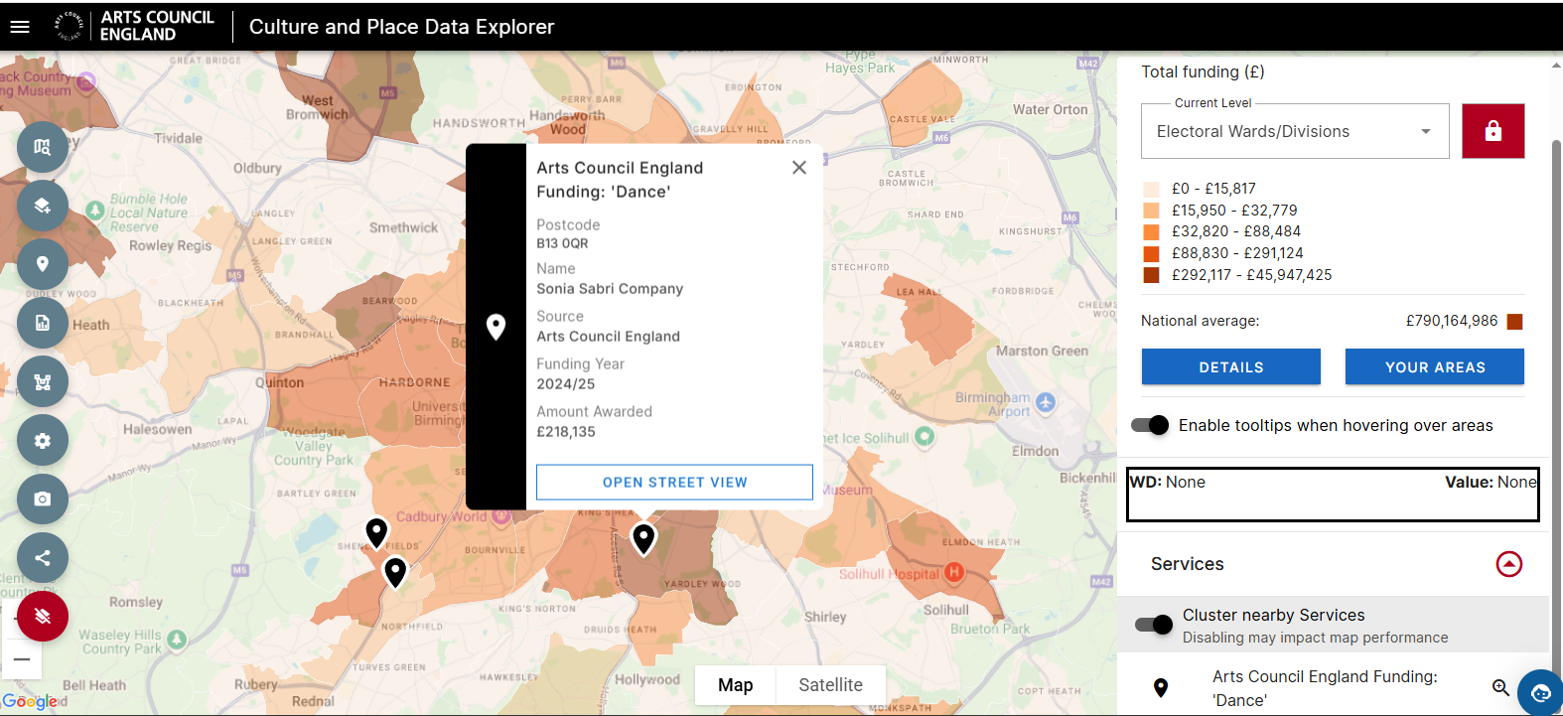Screen dimensions: 1563x716
Task: Click the amount '£218,135'
Action: [x=566, y=432]
